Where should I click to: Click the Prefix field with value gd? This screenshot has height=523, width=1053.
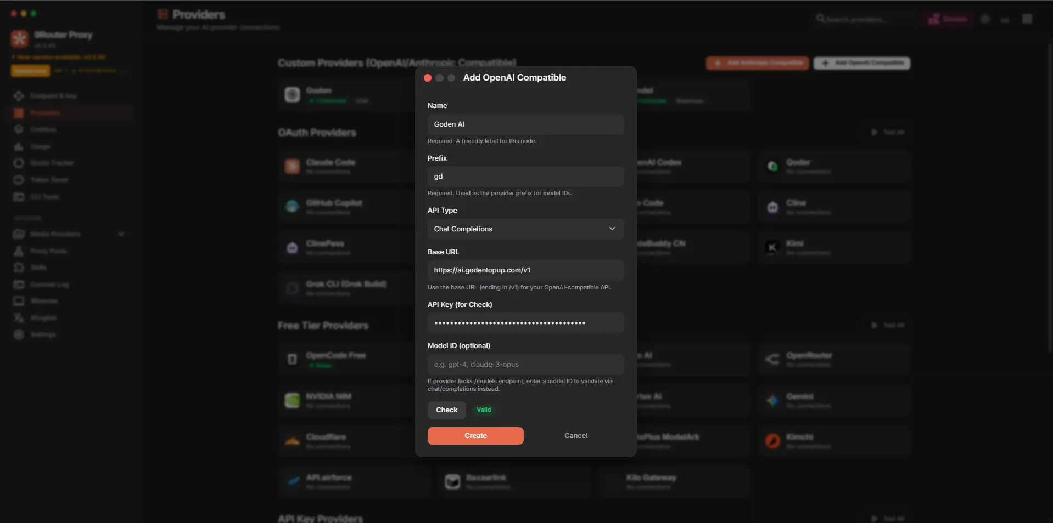pyautogui.click(x=525, y=177)
